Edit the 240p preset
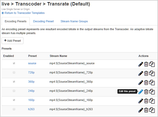The image size is (158, 117). (x=141, y=92)
